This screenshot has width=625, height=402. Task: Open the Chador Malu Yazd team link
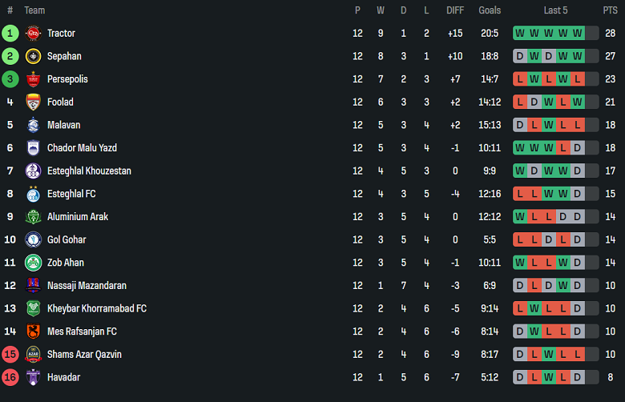83,148
